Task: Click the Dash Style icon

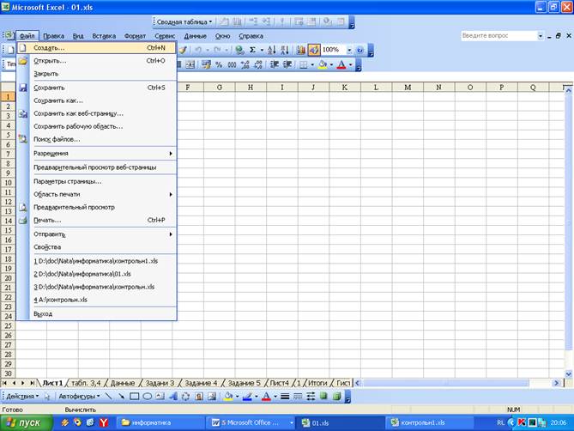Action: 298,396
